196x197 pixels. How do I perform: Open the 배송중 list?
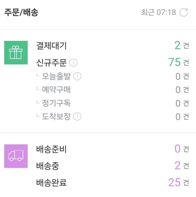point(48,166)
